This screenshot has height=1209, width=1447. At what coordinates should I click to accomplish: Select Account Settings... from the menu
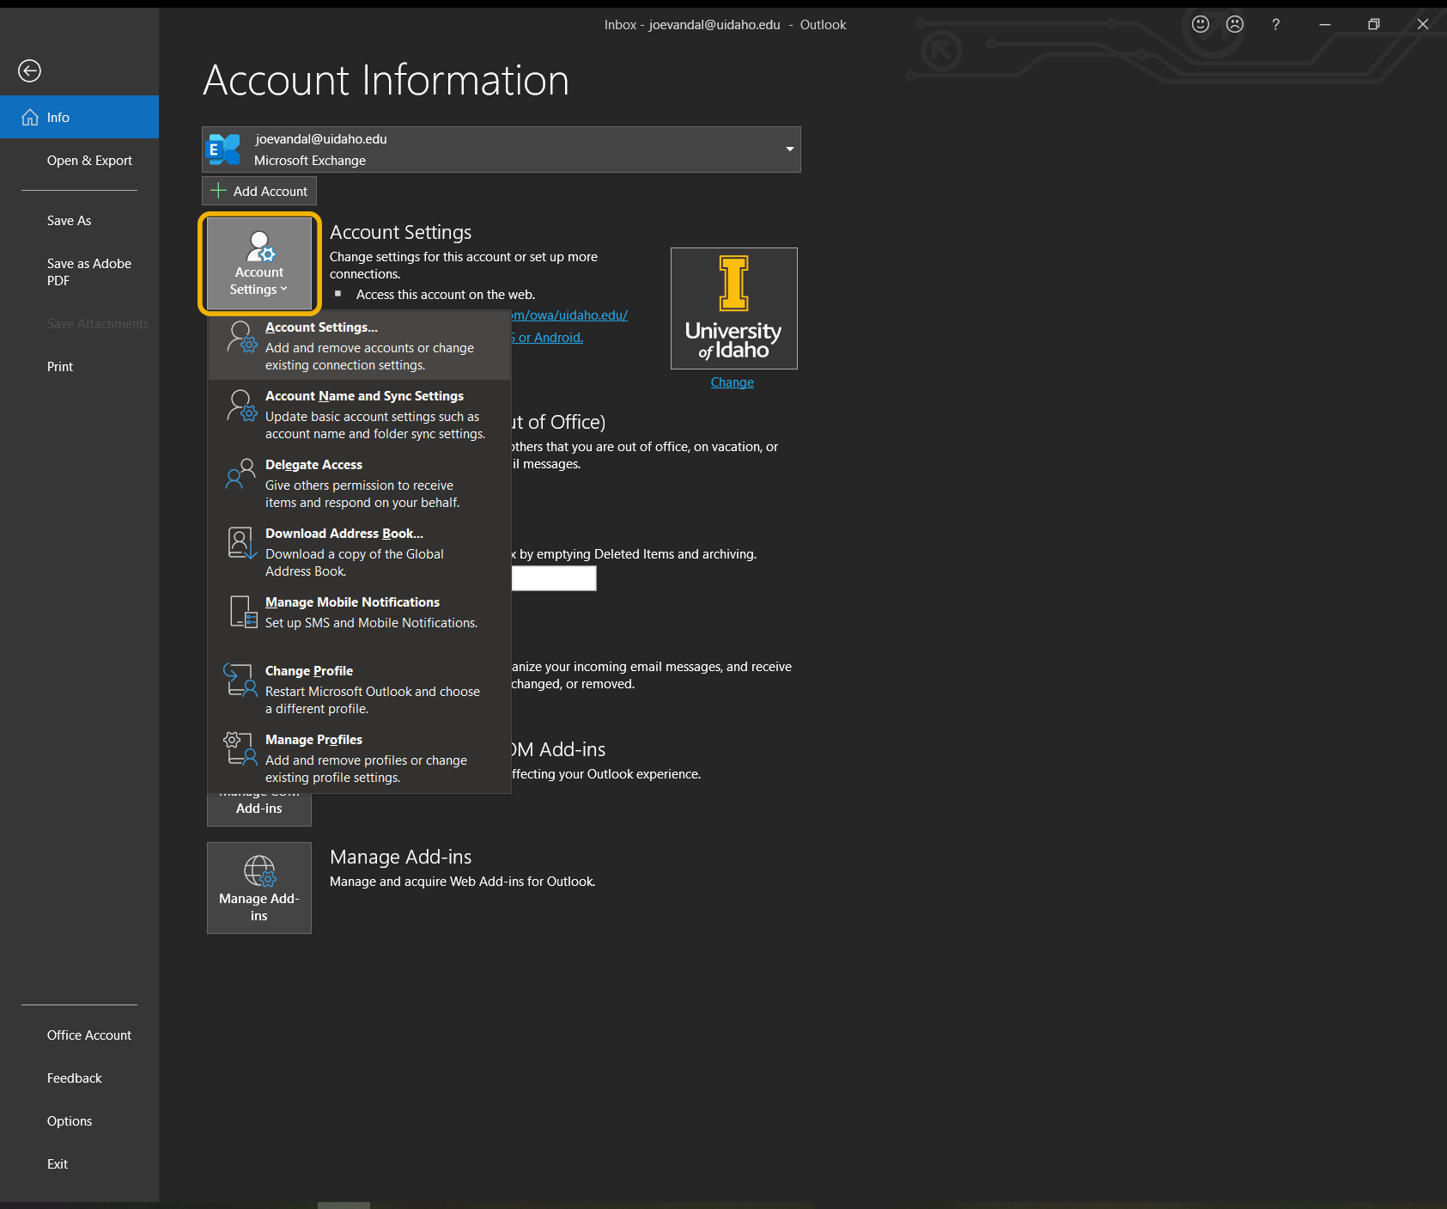(x=321, y=327)
